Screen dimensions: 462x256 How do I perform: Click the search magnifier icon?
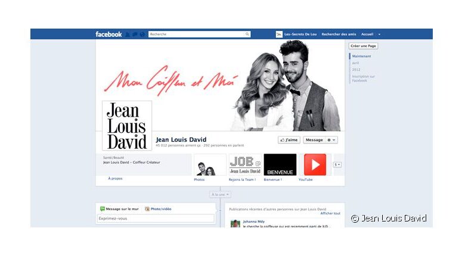click(247, 34)
